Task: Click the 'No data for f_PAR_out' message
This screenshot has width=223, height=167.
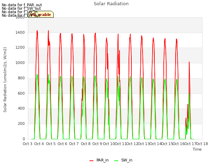Action: pyautogui.click(x=22, y=5)
